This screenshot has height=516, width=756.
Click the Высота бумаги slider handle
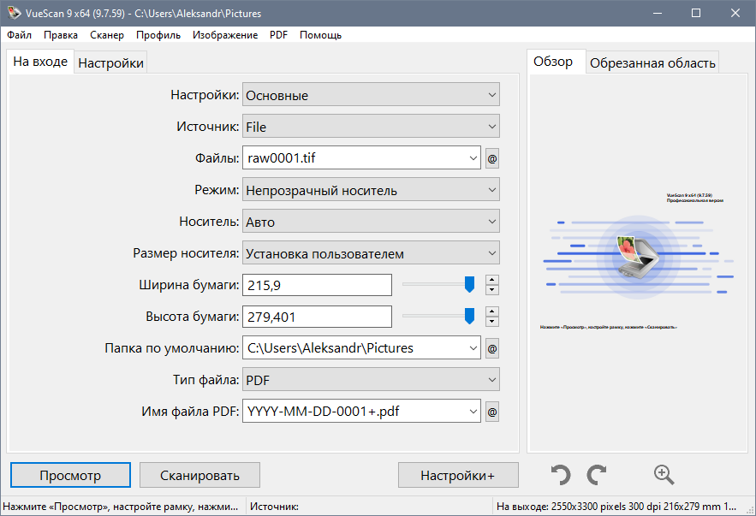pyautogui.click(x=469, y=316)
